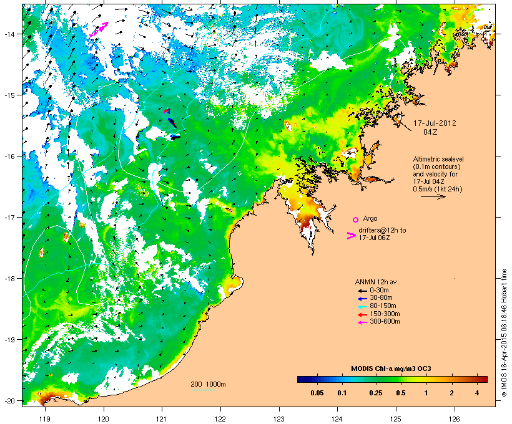Click the '0-30m' depth label
Screen dimensions: 512x424
click(x=379, y=291)
